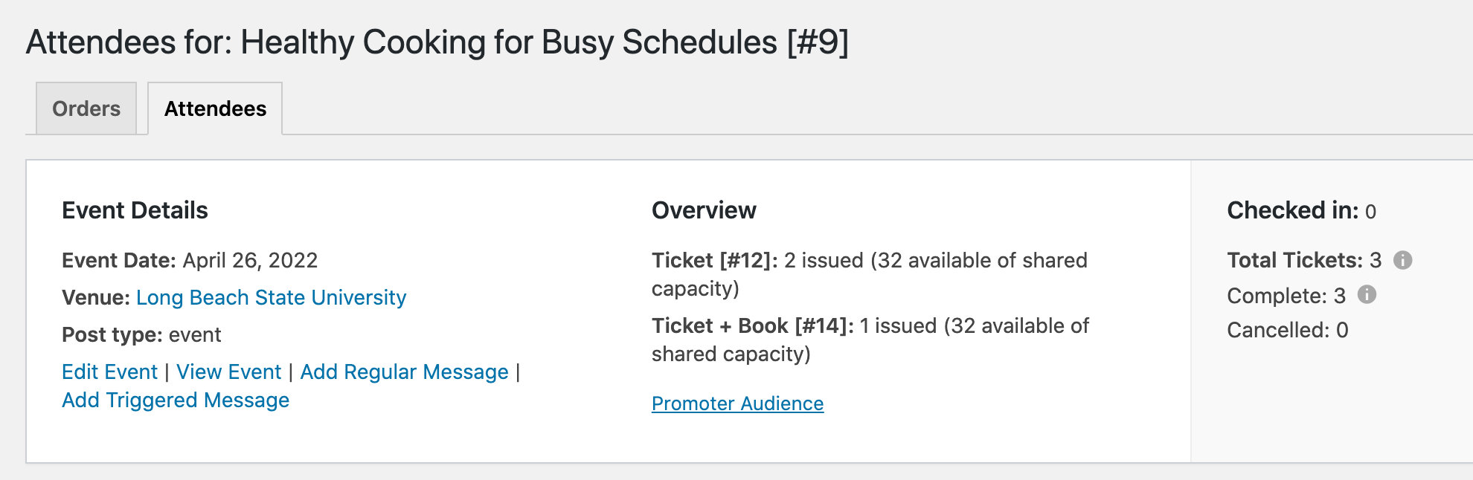
Task: Switch to the Orders tab
Action: coord(86,108)
